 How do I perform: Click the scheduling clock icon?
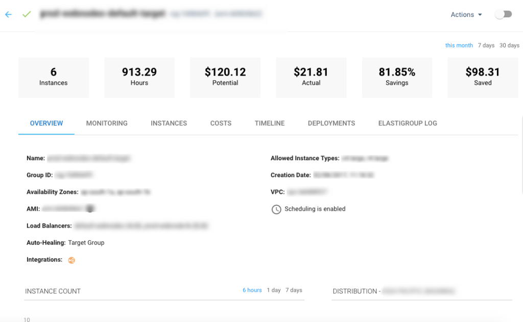(x=276, y=209)
